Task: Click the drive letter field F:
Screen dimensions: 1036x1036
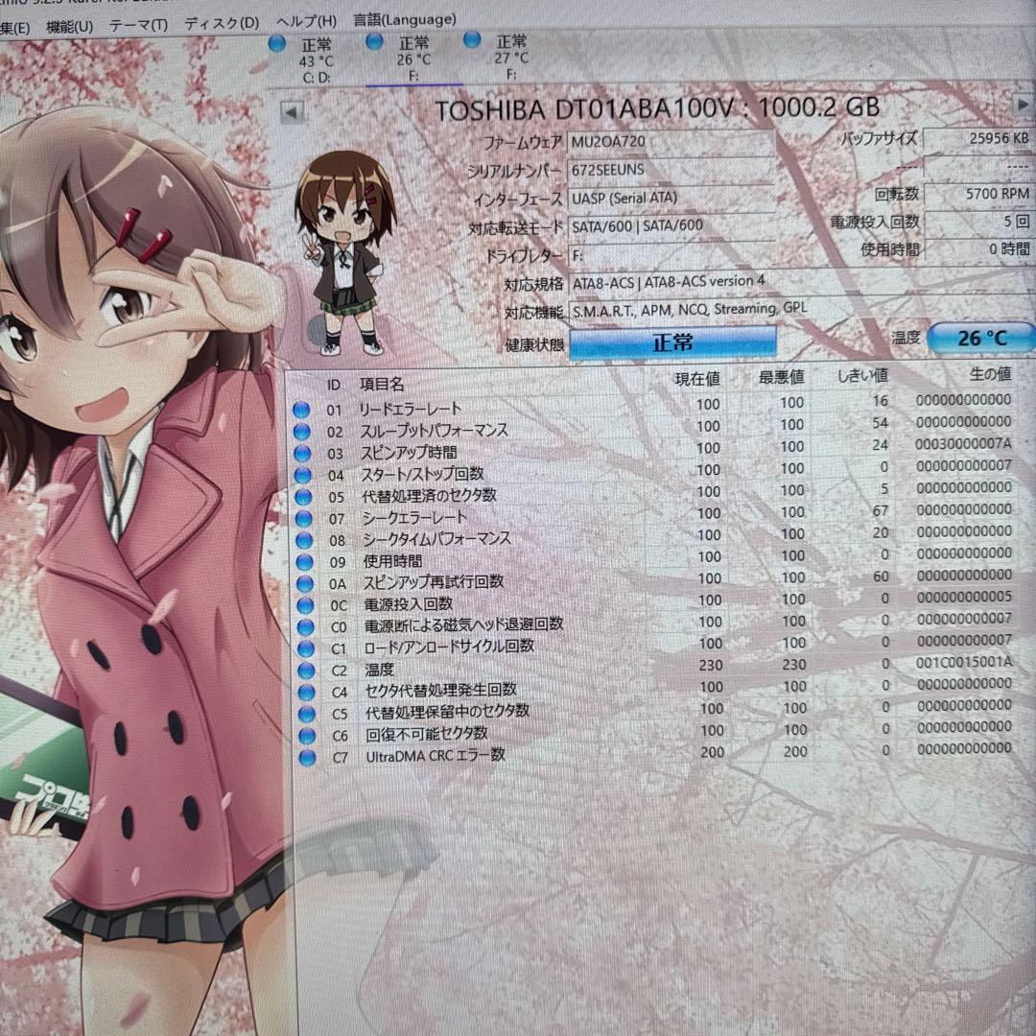Action: [x=670, y=255]
